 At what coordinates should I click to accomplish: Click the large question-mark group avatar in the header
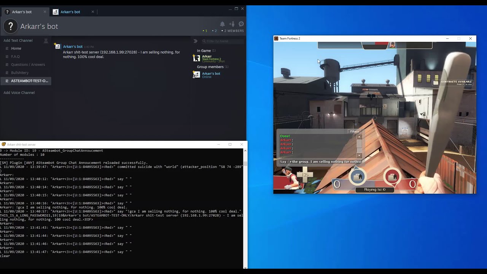click(11, 26)
